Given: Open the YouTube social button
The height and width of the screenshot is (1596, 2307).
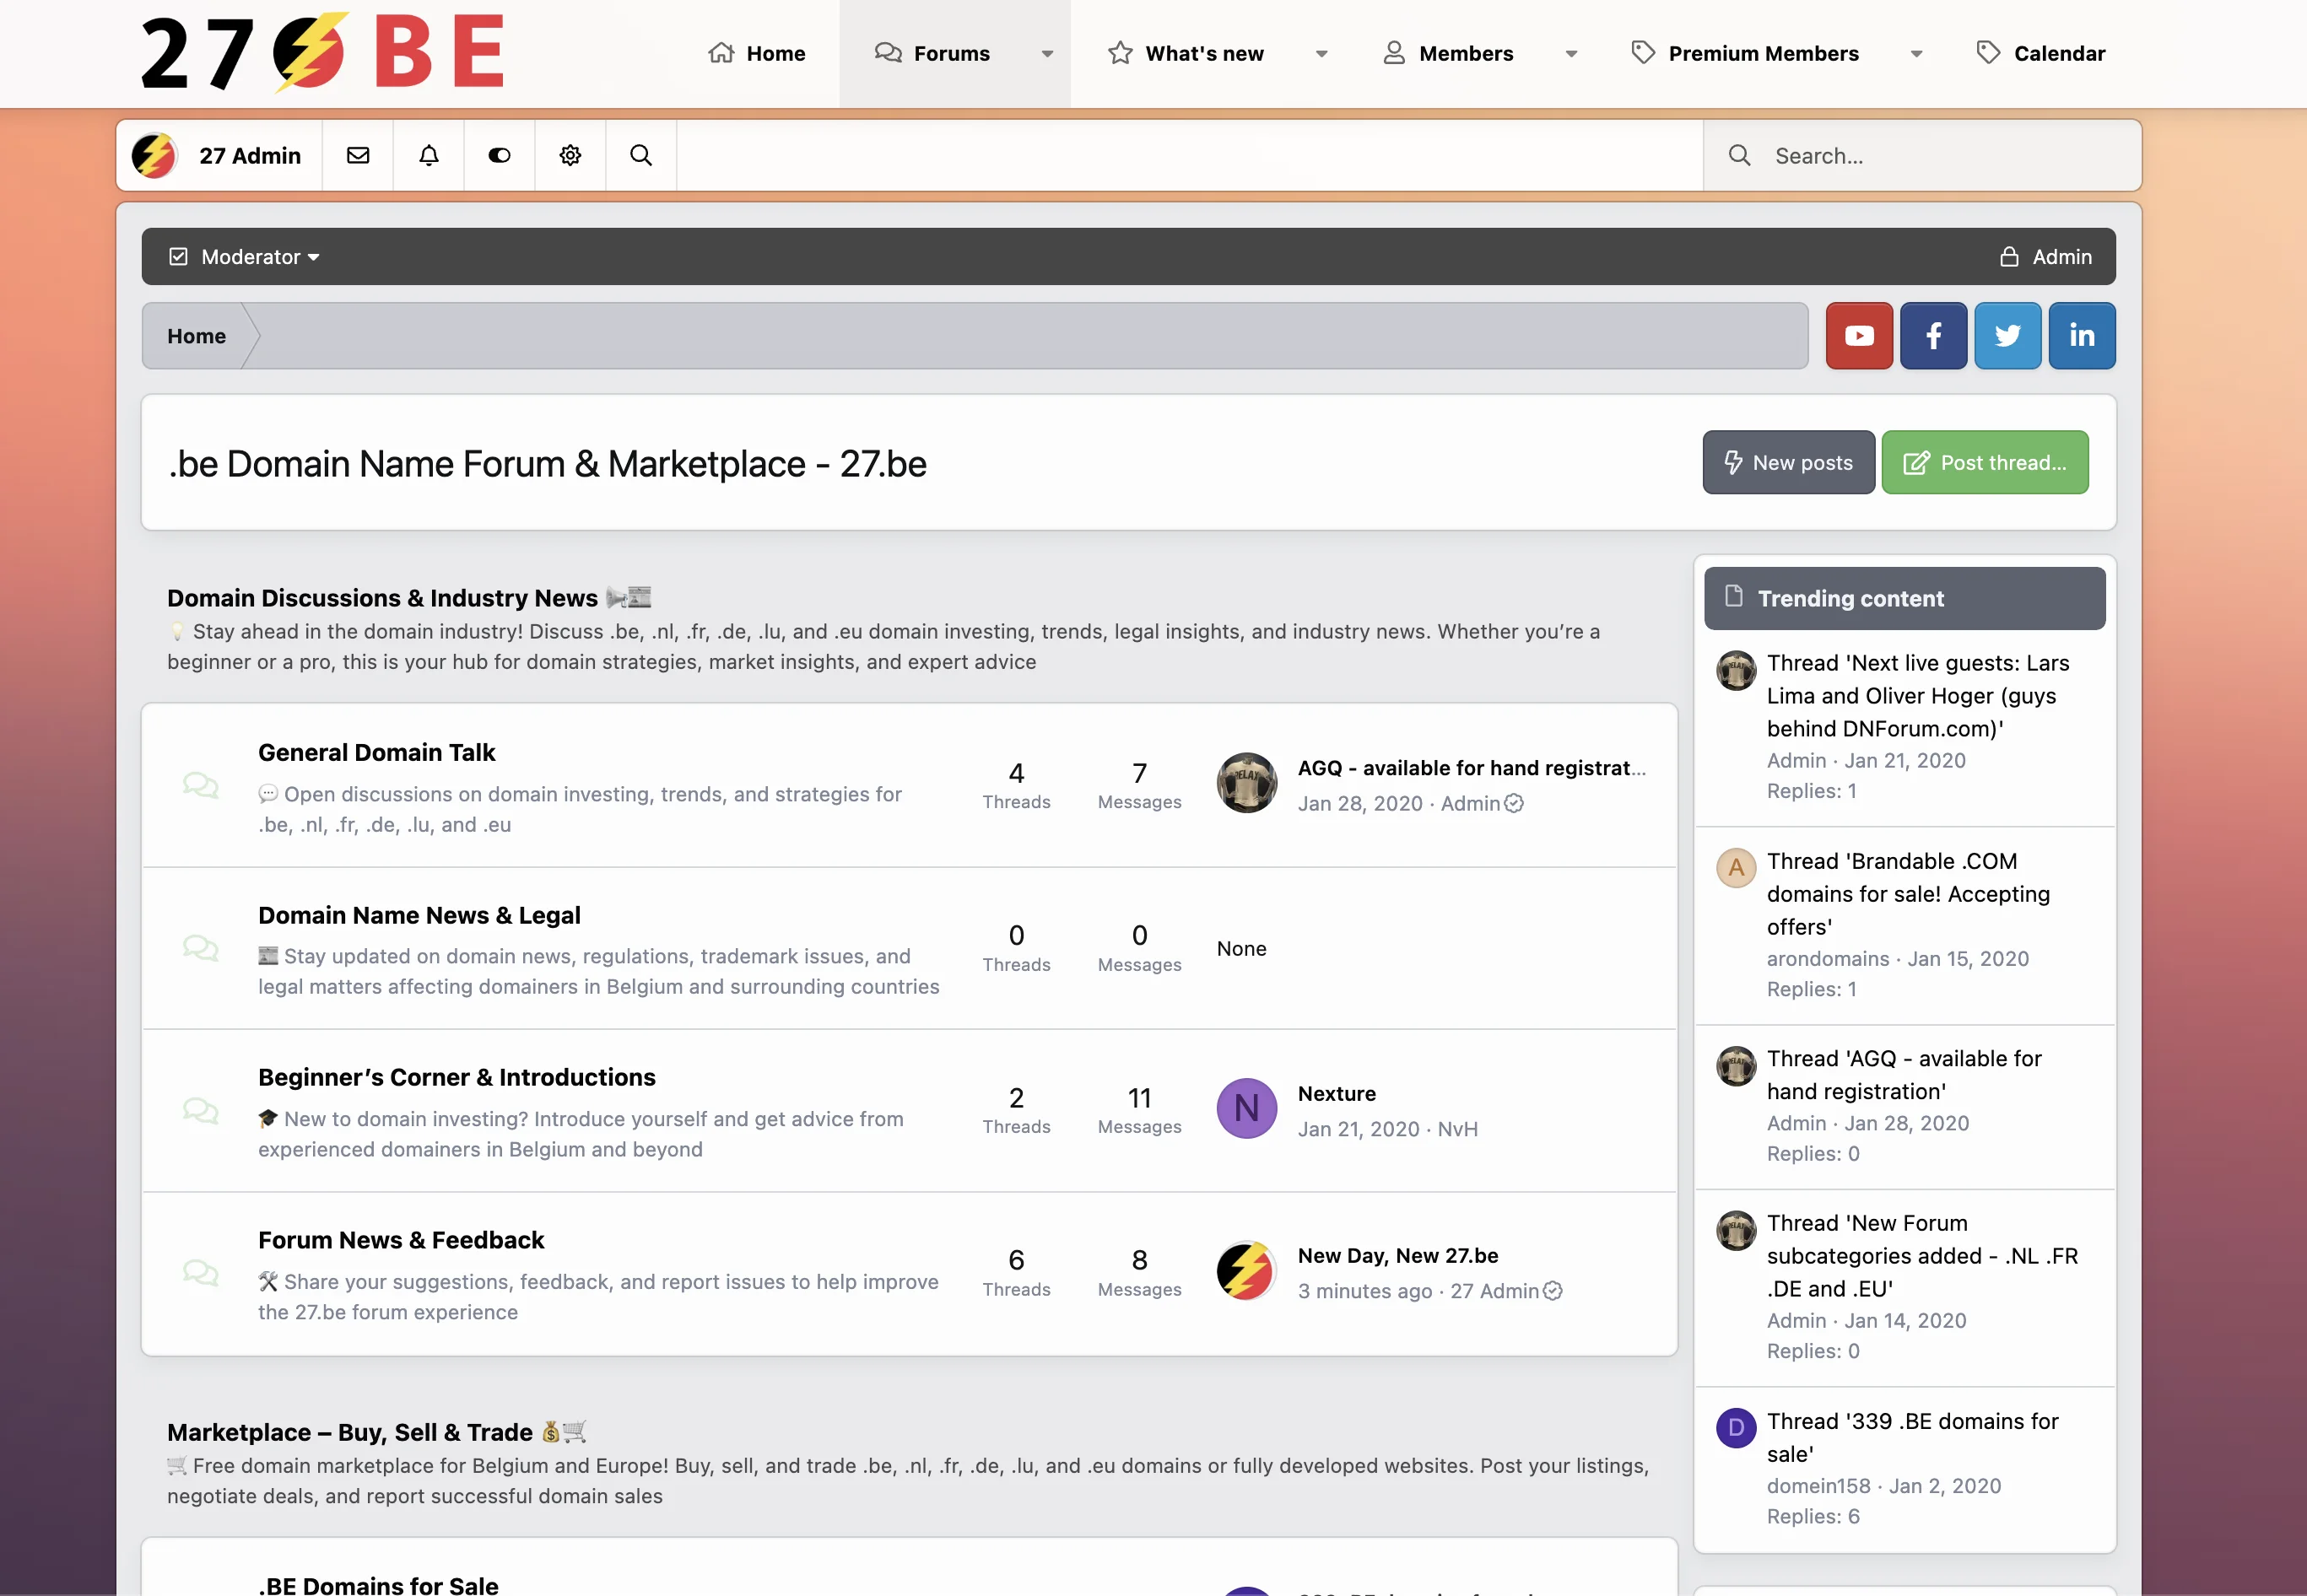Looking at the screenshot, I should [1859, 336].
